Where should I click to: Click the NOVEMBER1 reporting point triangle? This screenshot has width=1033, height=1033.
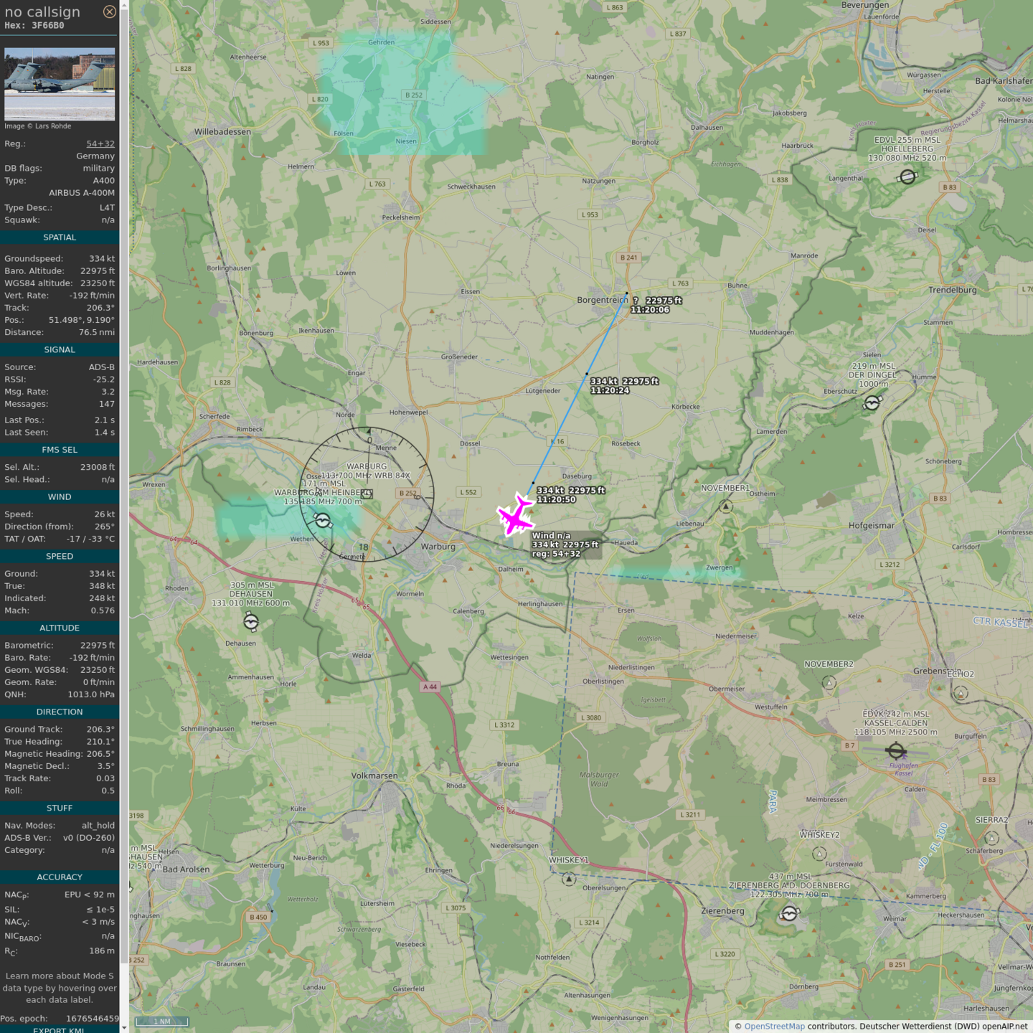click(x=726, y=506)
